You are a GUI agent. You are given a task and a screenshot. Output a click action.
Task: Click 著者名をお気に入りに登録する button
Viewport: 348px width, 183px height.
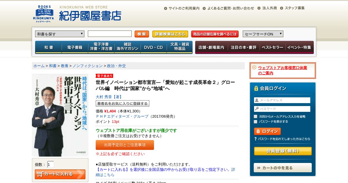point(122,103)
